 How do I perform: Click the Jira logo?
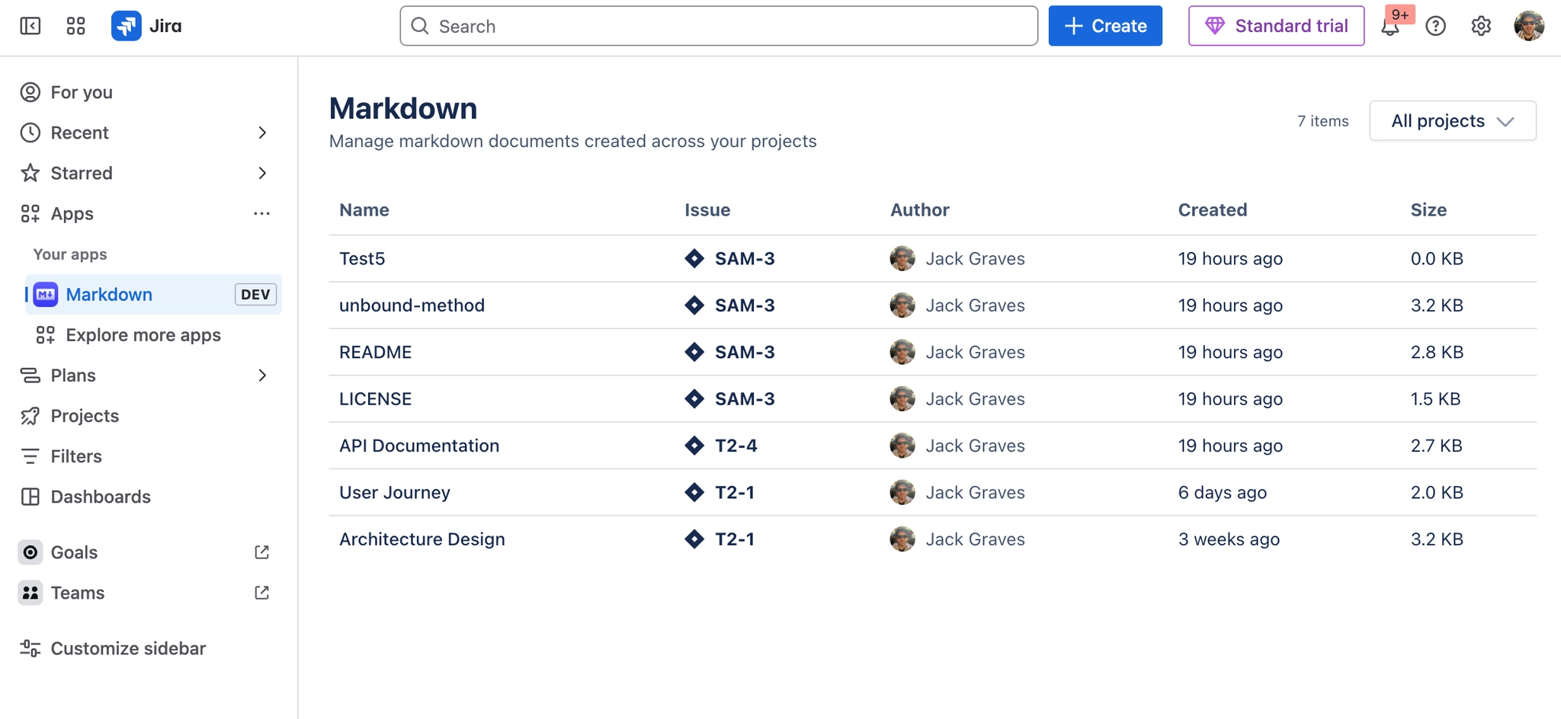127,25
